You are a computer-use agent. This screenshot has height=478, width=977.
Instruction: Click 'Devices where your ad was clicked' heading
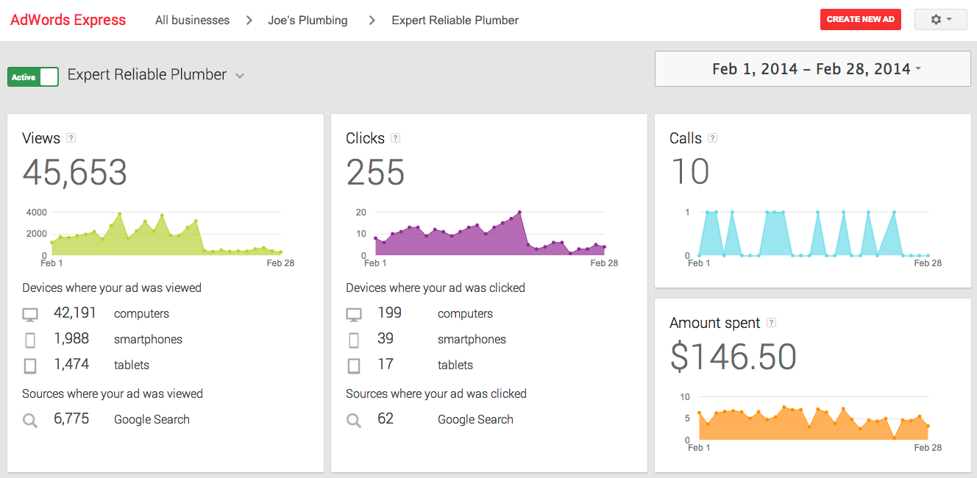pos(436,288)
